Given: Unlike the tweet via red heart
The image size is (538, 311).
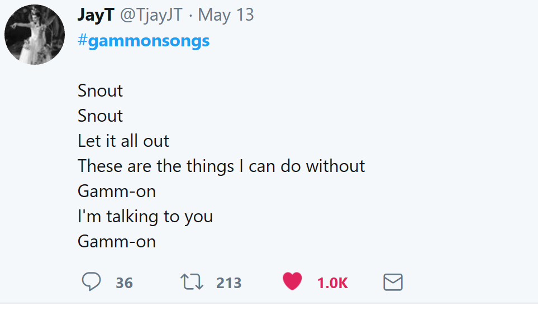Looking at the screenshot, I should (x=292, y=281).
